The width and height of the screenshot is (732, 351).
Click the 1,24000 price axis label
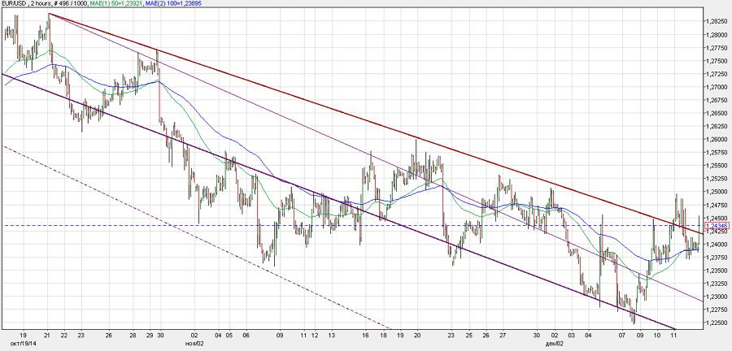[x=717, y=245]
